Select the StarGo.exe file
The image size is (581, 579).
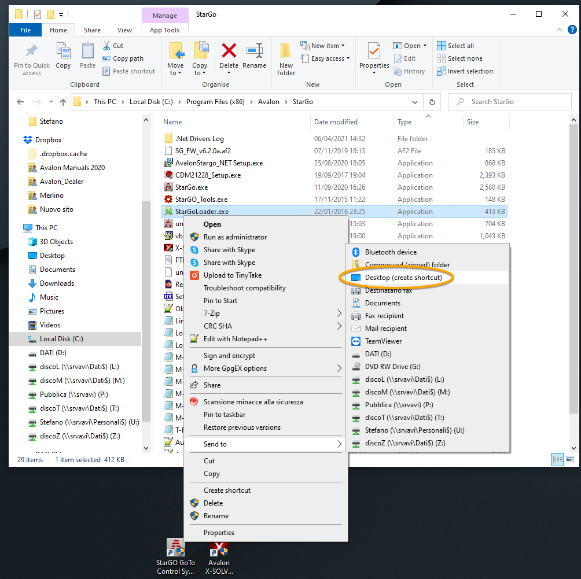(x=192, y=187)
